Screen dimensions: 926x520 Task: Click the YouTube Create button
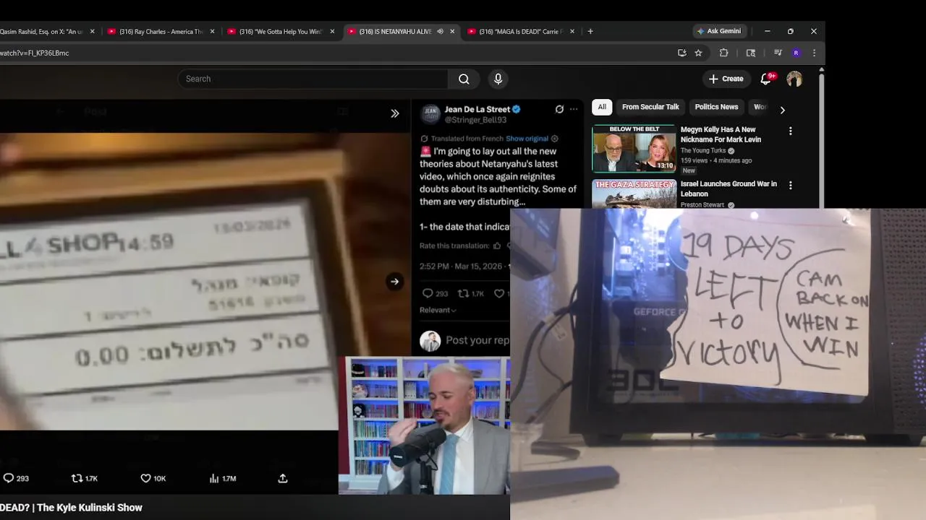726,79
